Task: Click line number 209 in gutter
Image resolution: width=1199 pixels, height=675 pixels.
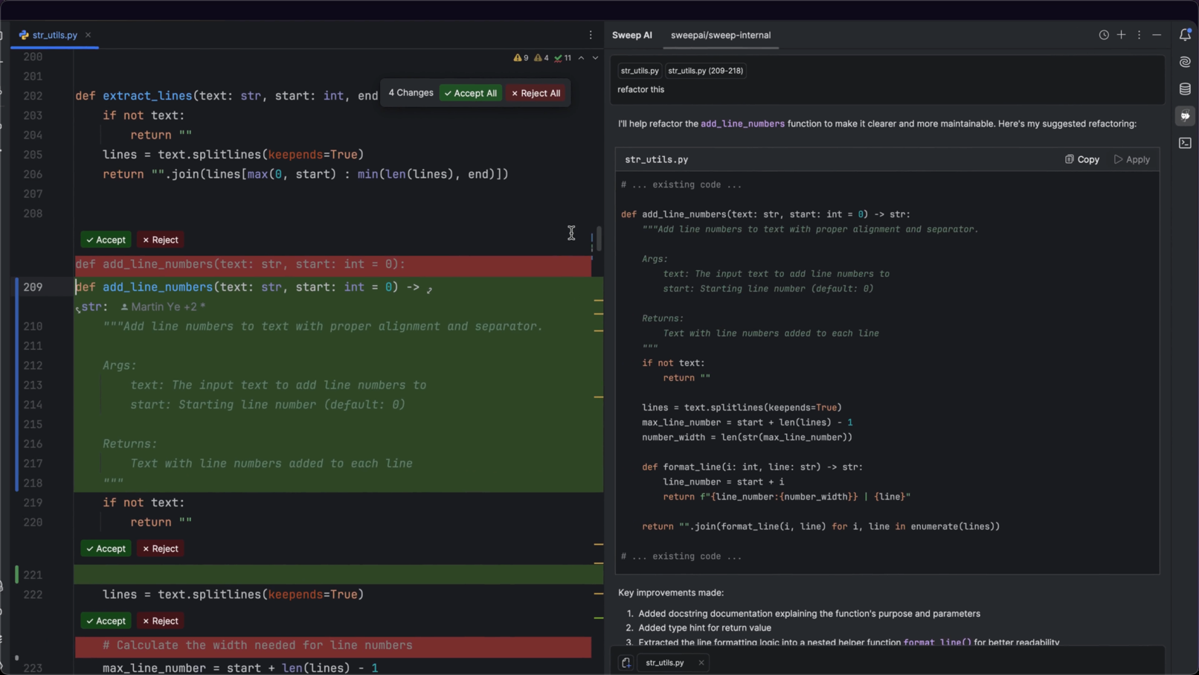Action: point(33,287)
